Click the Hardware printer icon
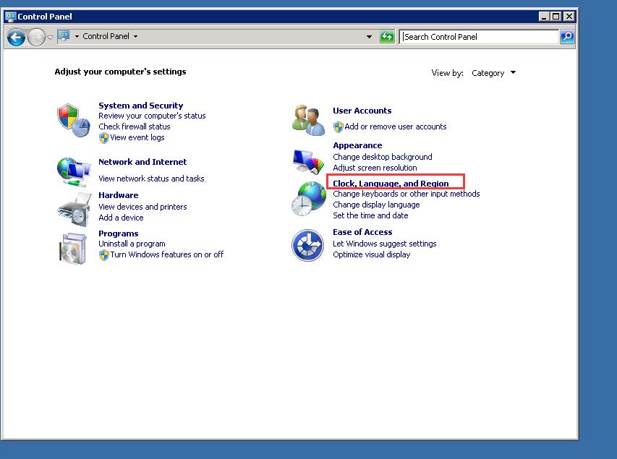Image resolution: width=617 pixels, height=459 pixels. point(73,208)
